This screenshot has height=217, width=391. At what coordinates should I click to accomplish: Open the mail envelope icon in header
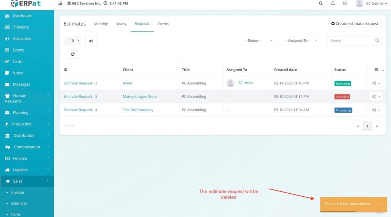[x=345, y=3]
